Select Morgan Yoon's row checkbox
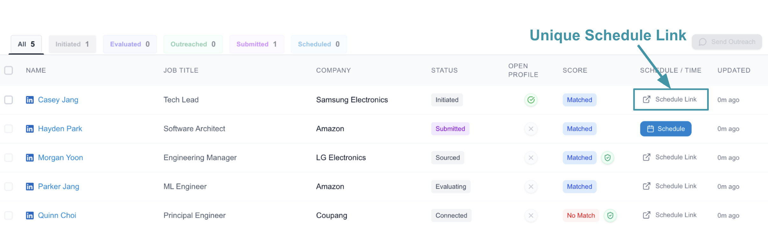 click(x=9, y=158)
